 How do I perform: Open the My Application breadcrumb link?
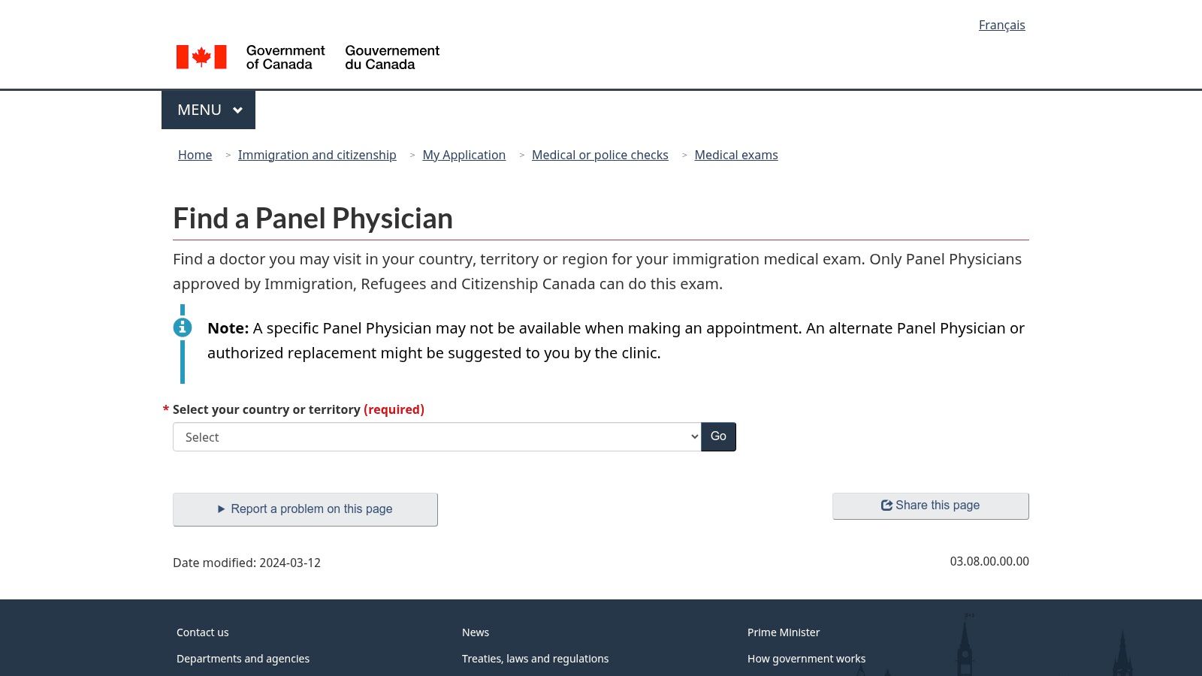tap(464, 155)
